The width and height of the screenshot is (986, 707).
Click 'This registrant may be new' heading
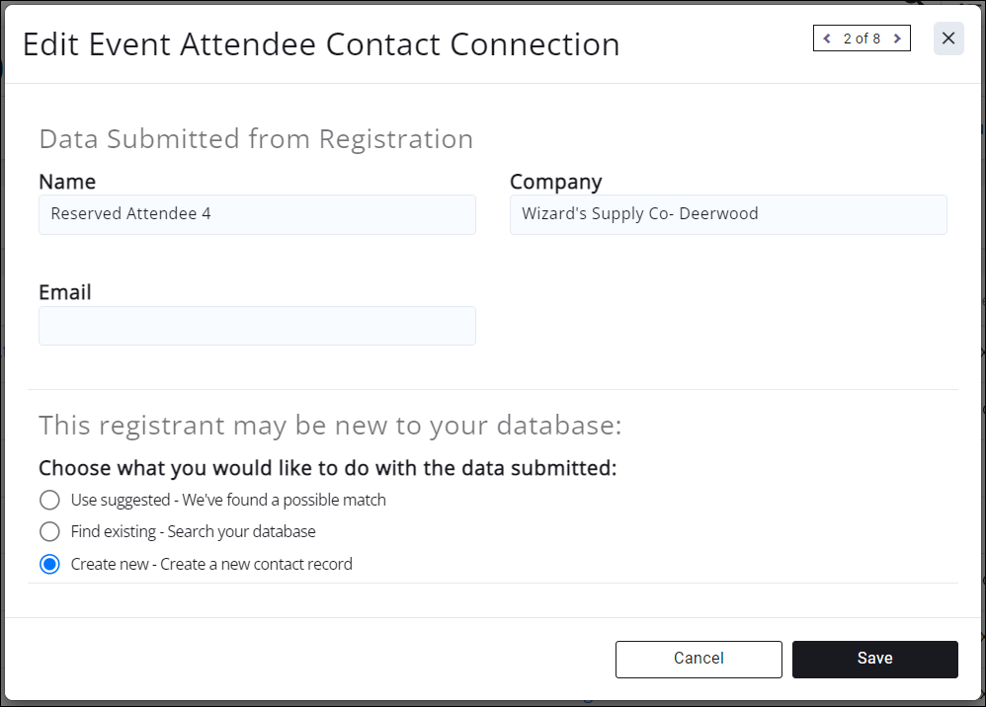point(330,426)
